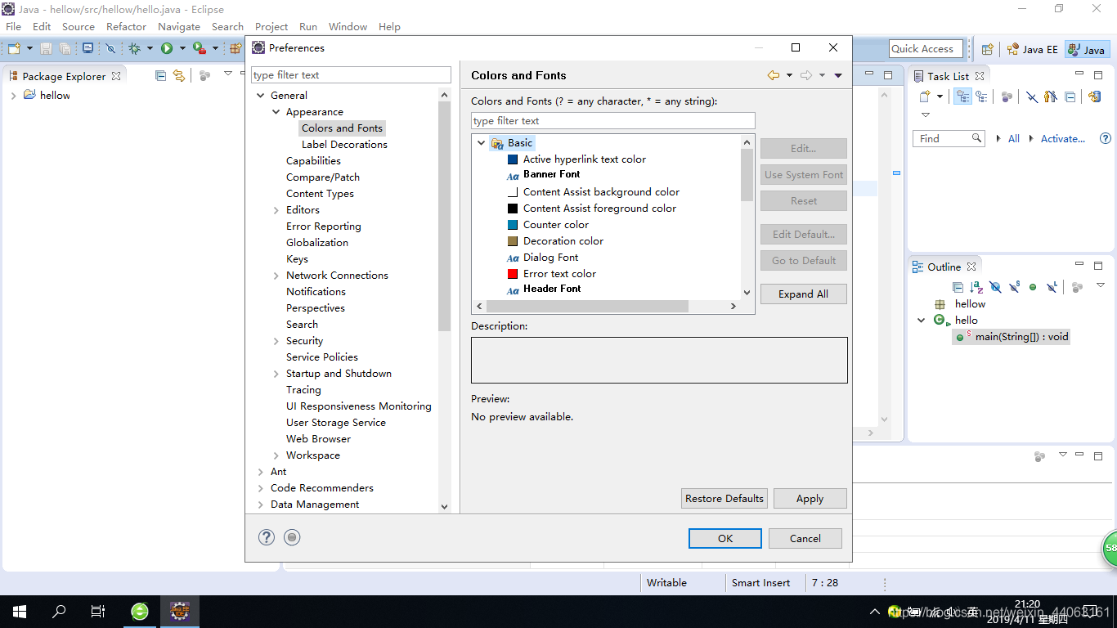Click the preferences tree filter text box
This screenshot has height=628, width=1117.
point(351,75)
